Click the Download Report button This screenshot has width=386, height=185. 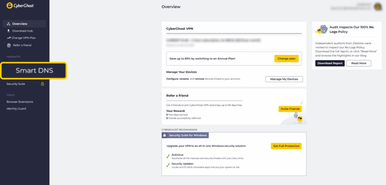(x=330, y=63)
